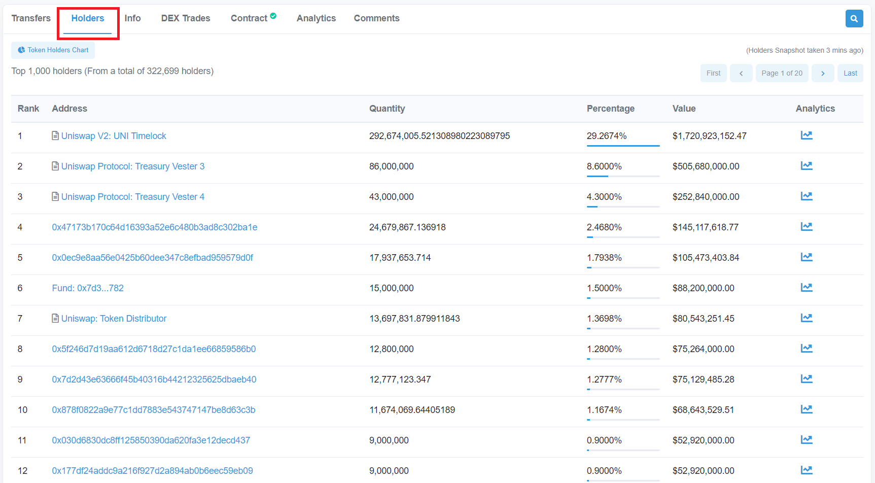Open address 0x7d2d43e63666f45b40316b44212325625dbaeb40
875x483 pixels.
click(154, 379)
